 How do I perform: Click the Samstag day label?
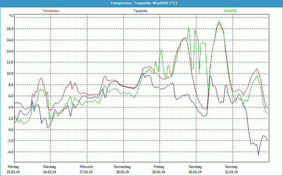[195, 167]
